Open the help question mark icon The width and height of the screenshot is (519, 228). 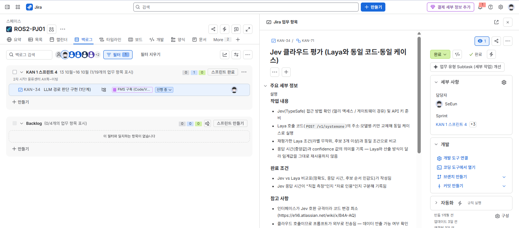(x=490, y=7)
